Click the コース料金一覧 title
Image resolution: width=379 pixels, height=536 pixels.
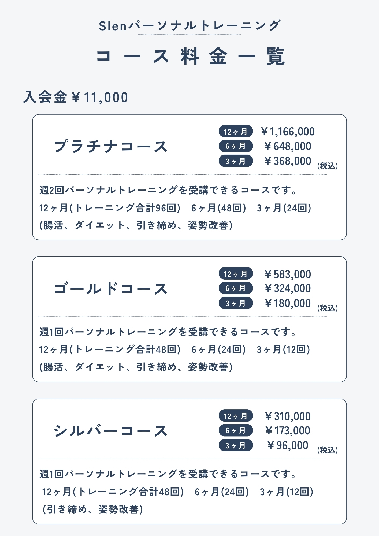pyautogui.click(x=190, y=56)
